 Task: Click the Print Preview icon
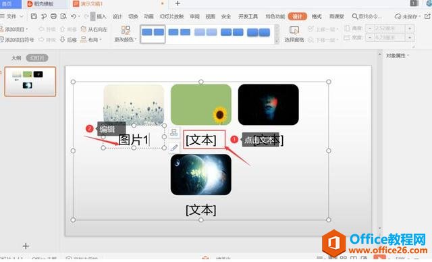pos(63,16)
